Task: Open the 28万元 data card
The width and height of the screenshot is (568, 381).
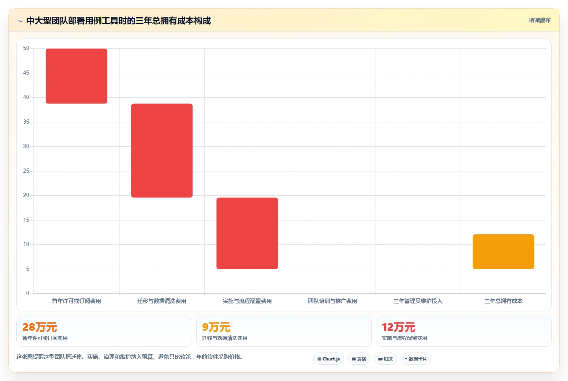Action: coord(104,331)
